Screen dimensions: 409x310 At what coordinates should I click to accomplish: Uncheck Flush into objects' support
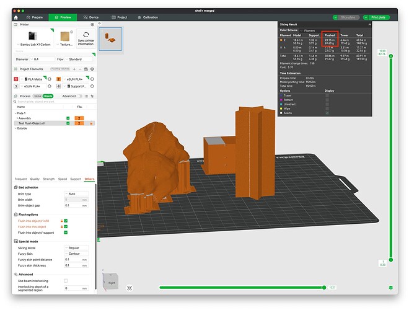click(x=66, y=232)
